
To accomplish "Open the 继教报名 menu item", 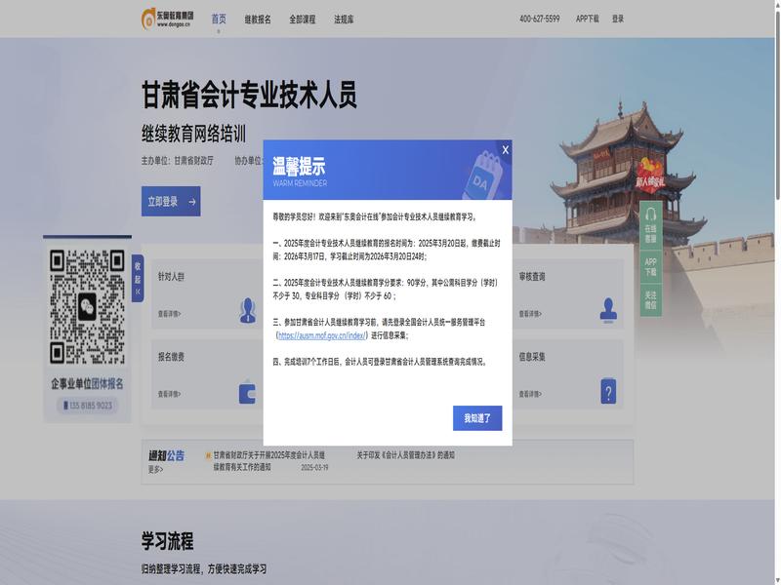I will coord(258,19).
